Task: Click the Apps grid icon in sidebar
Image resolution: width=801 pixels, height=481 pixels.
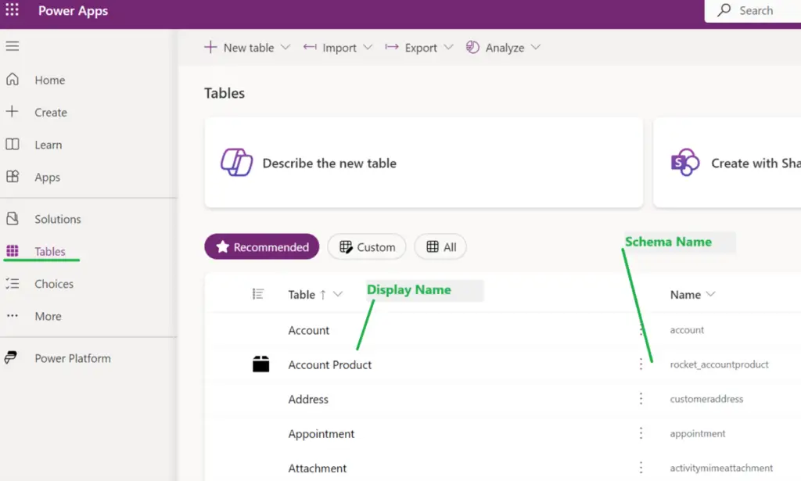Action: 13,177
